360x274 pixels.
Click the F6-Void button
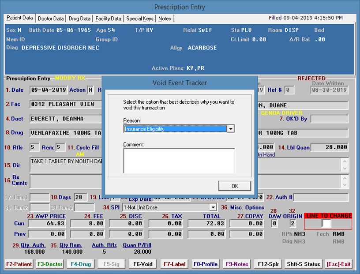click(142, 264)
